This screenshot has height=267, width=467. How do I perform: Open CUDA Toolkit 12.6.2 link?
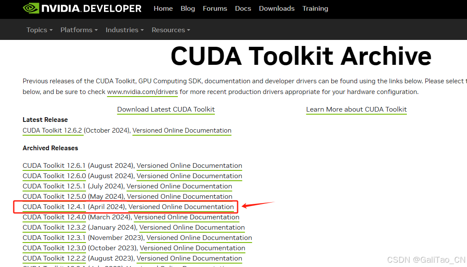click(x=52, y=130)
